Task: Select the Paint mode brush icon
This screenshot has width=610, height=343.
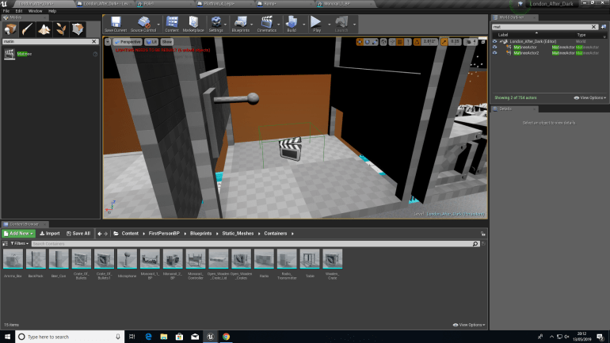Action: (27, 29)
